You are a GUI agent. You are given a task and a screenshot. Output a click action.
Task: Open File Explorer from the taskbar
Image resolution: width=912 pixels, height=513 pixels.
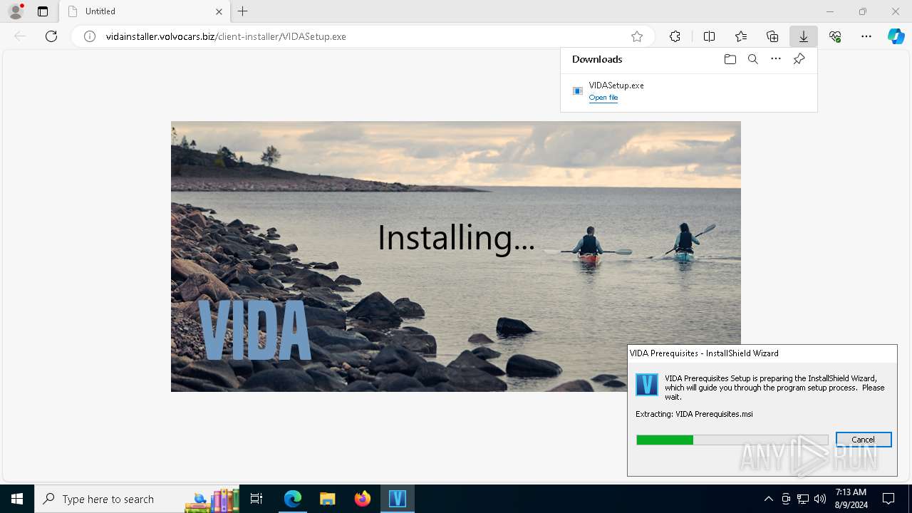328,499
